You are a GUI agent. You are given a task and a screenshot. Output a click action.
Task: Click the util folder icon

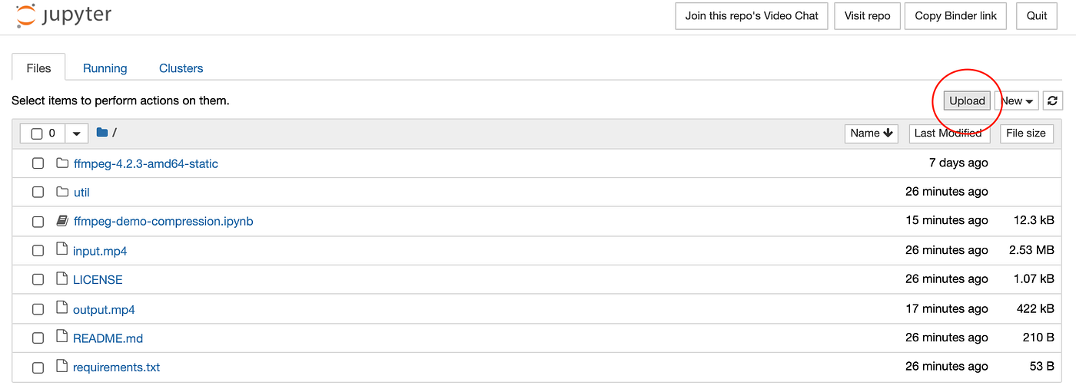(x=62, y=192)
